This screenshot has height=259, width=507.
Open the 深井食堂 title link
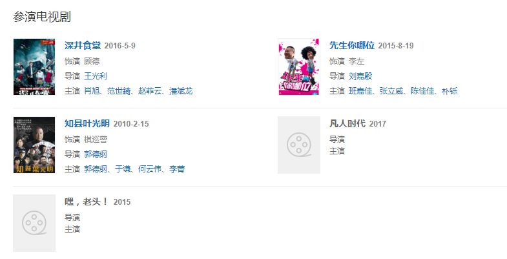(83, 46)
